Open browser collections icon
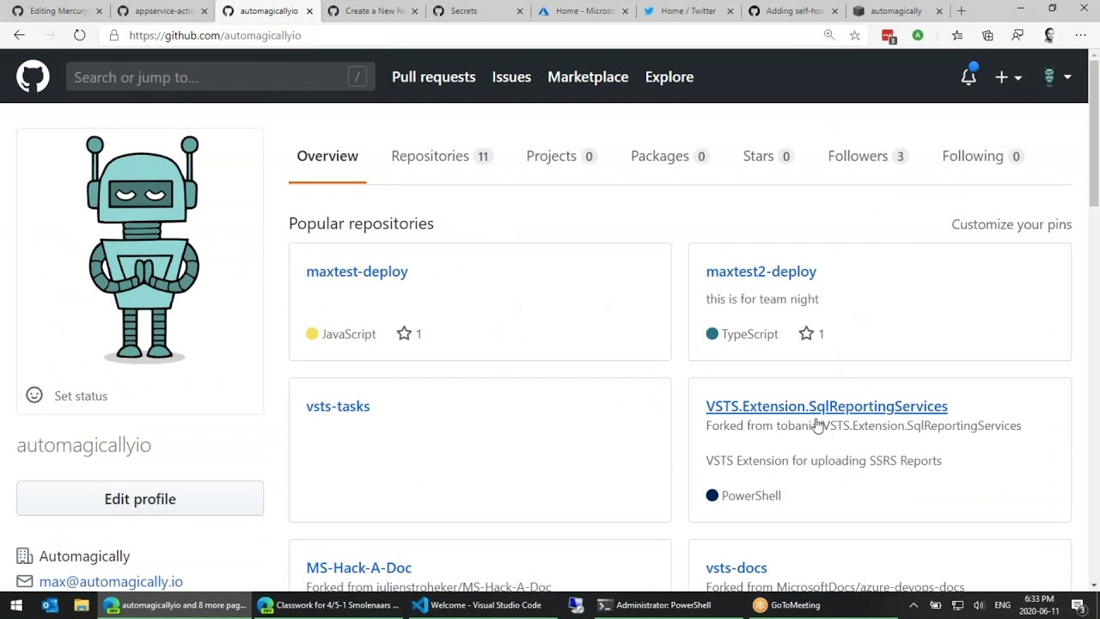The image size is (1100, 619). tap(987, 35)
